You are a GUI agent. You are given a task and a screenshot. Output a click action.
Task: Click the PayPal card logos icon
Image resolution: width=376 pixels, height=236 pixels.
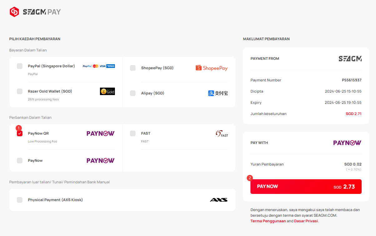pos(99,66)
